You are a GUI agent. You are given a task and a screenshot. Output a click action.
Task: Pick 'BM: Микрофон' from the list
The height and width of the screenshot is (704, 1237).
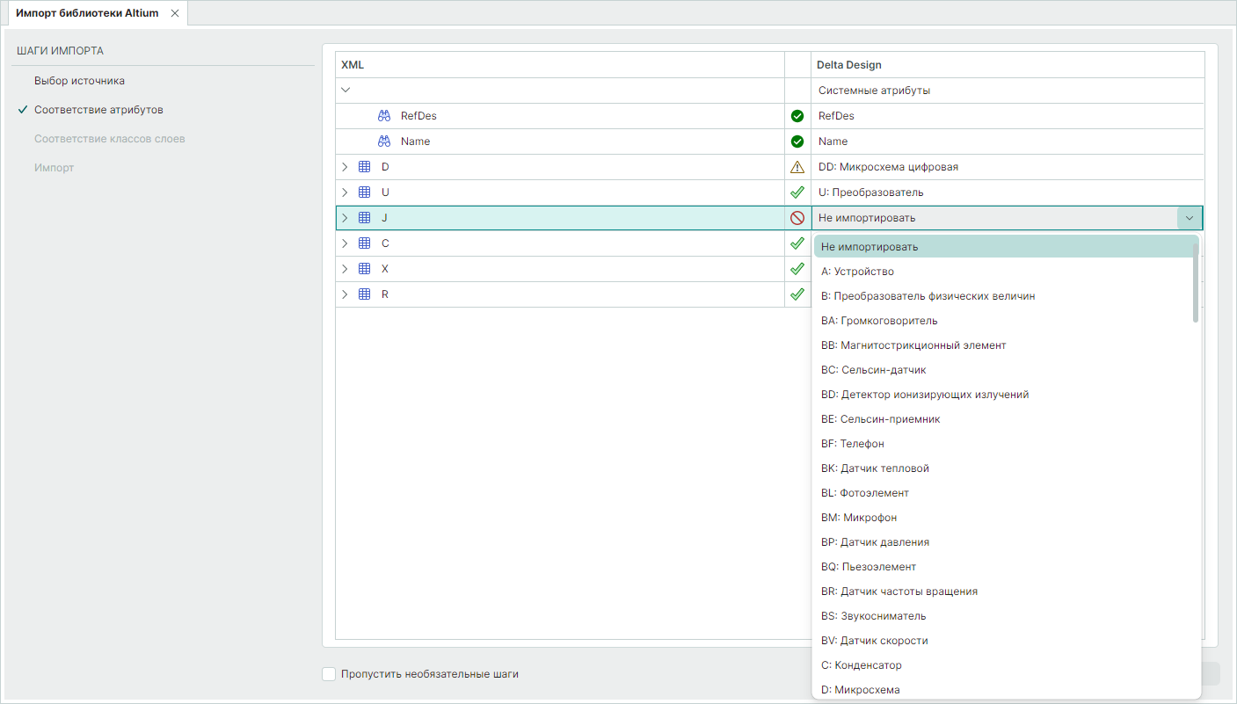click(x=858, y=518)
